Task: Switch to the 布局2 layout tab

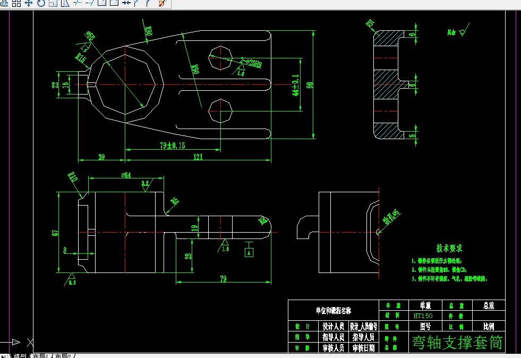Action: [x=63, y=356]
